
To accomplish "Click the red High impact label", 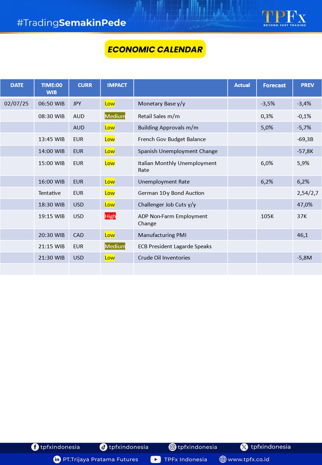I will point(110,216).
